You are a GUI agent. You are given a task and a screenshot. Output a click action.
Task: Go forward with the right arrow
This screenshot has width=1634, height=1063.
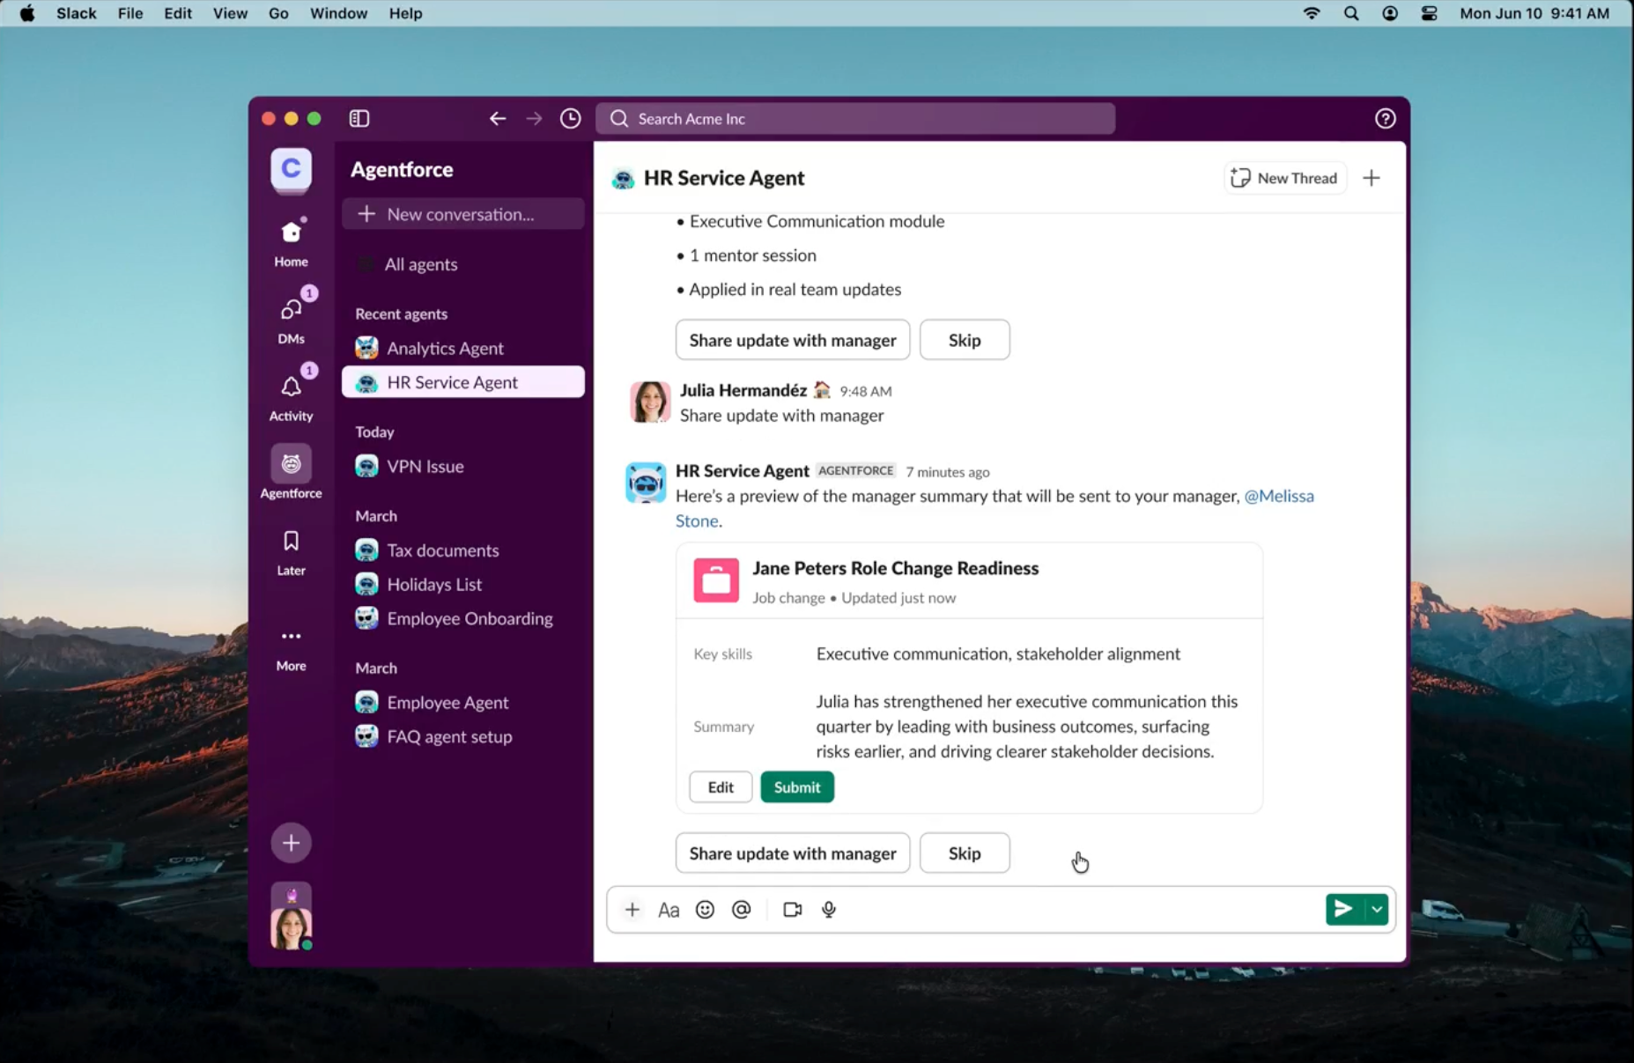(534, 118)
